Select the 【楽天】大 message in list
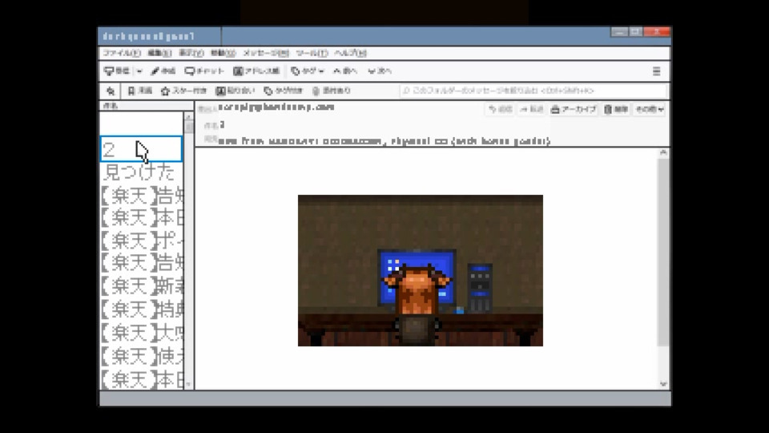The height and width of the screenshot is (433, 769). [x=141, y=333]
